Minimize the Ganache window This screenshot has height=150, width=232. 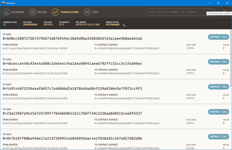(x=210, y=3)
